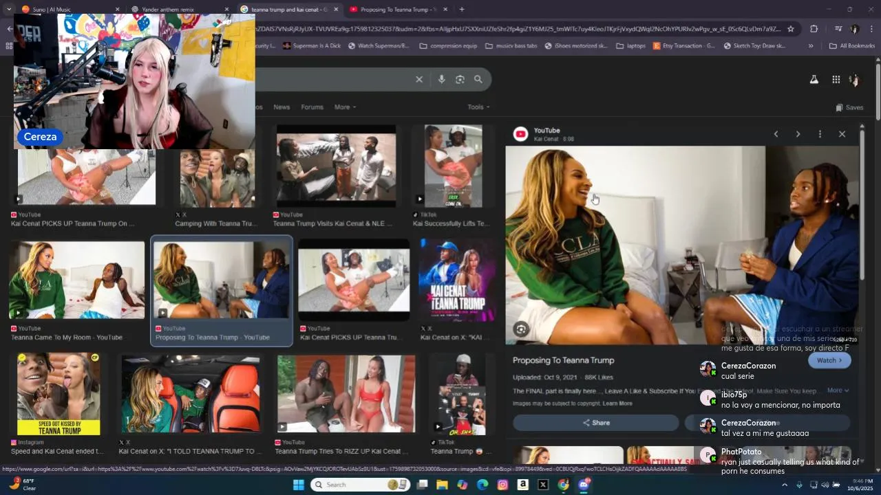Switch to the Proposing To Teanna Trump tab
The image size is (881, 495).
click(x=398, y=10)
